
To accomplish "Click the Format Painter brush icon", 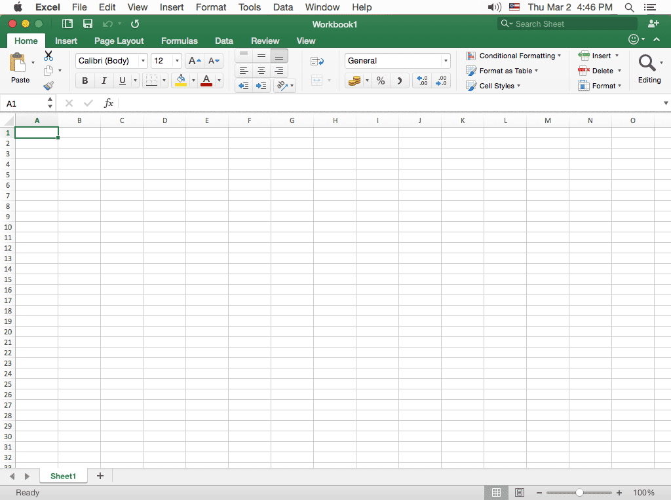I will point(48,86).
